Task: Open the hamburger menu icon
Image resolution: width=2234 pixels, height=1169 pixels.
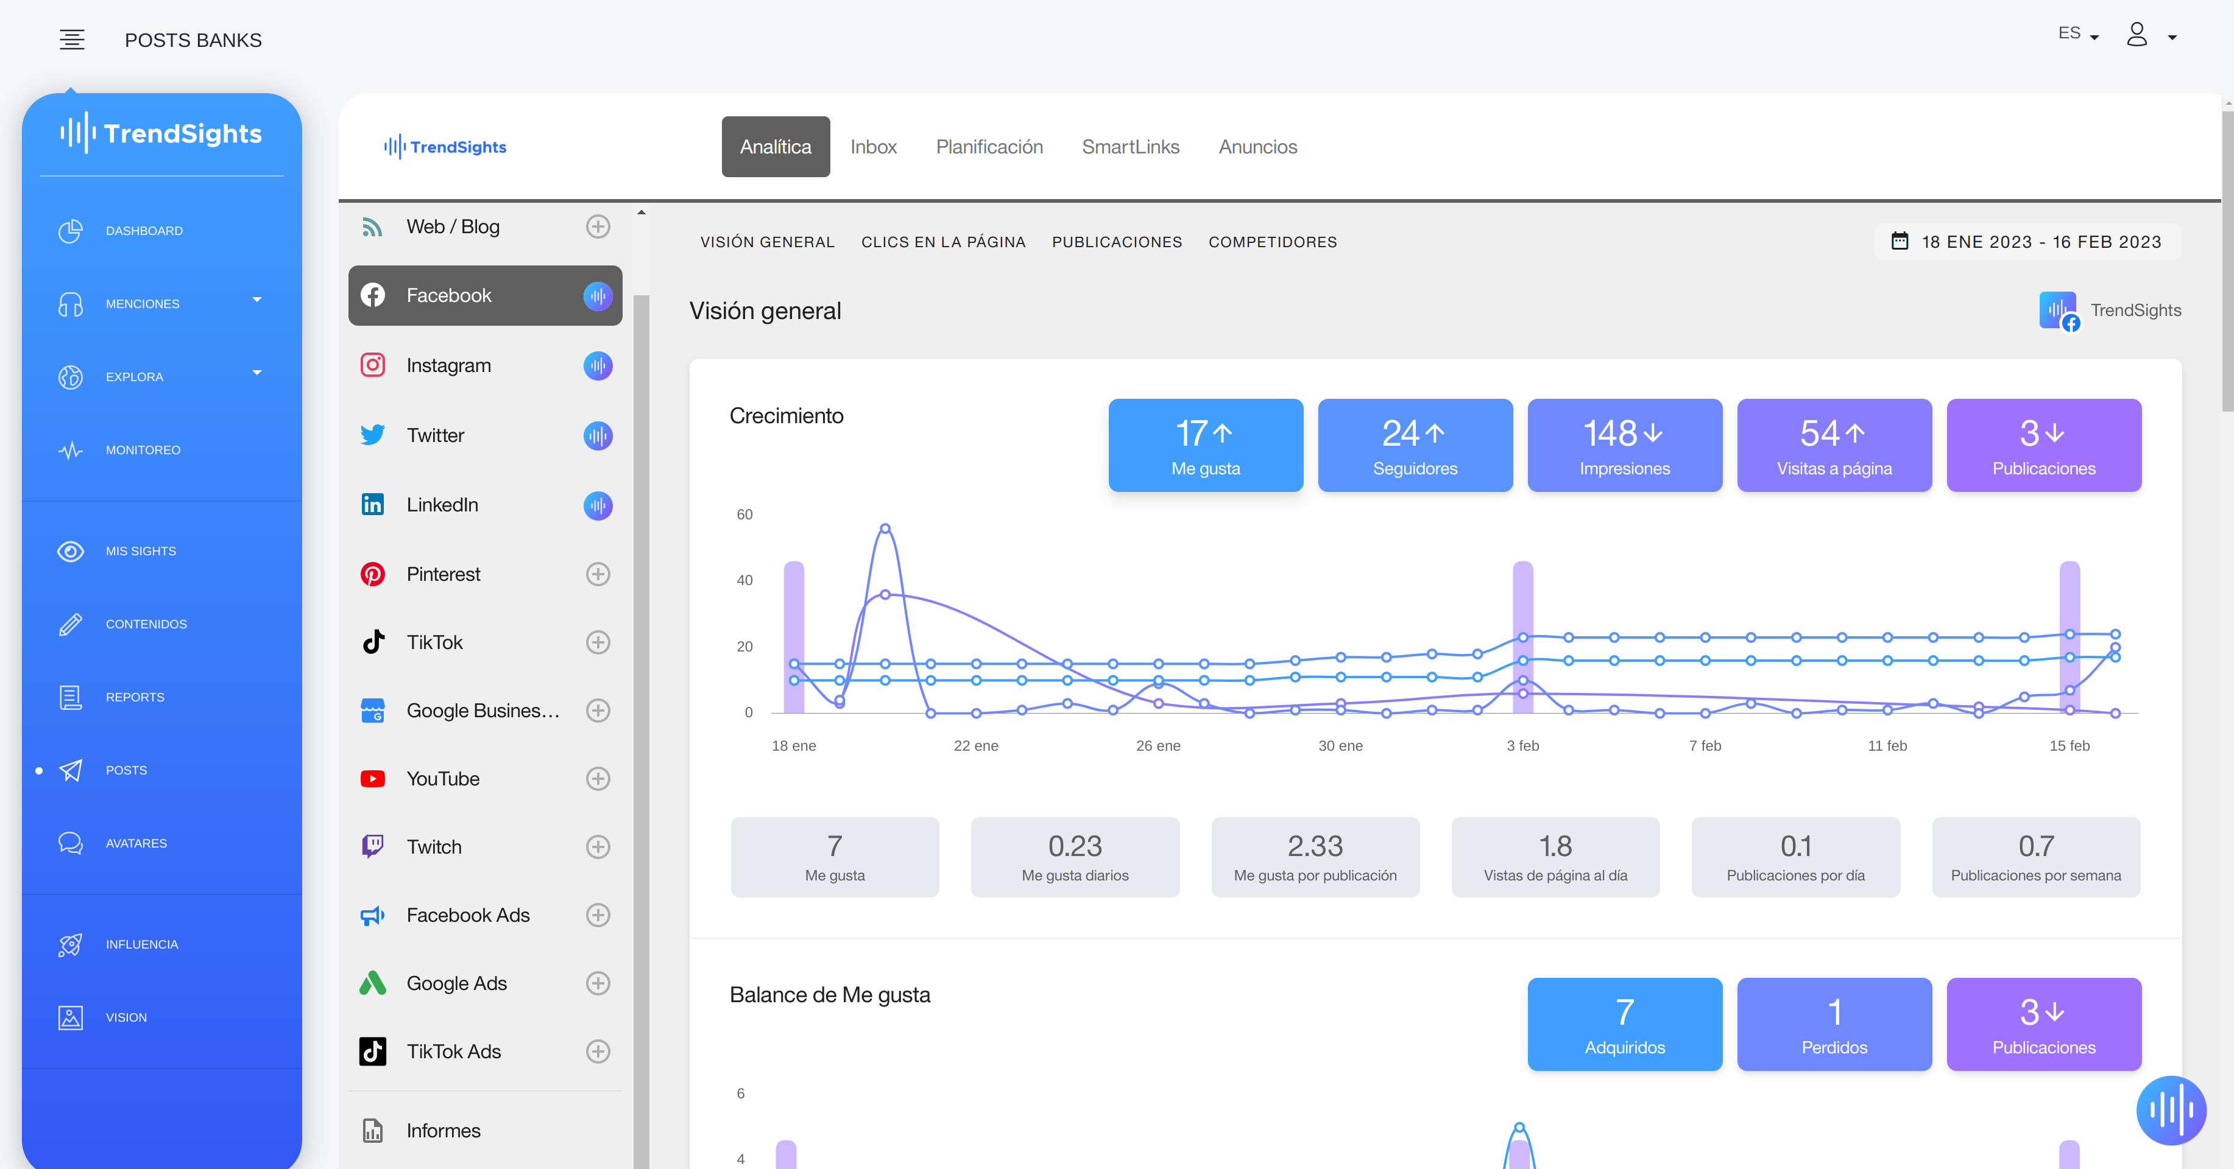Action: (x=72, y=40)
